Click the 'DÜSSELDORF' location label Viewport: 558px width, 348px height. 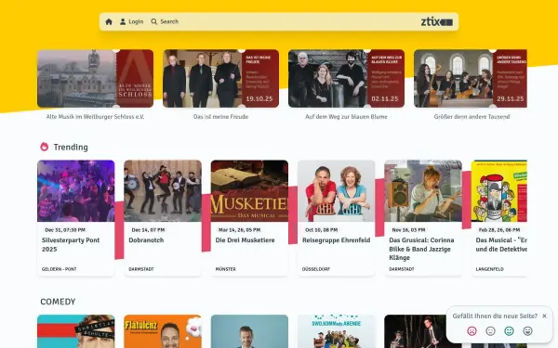[x=316, y=269]
